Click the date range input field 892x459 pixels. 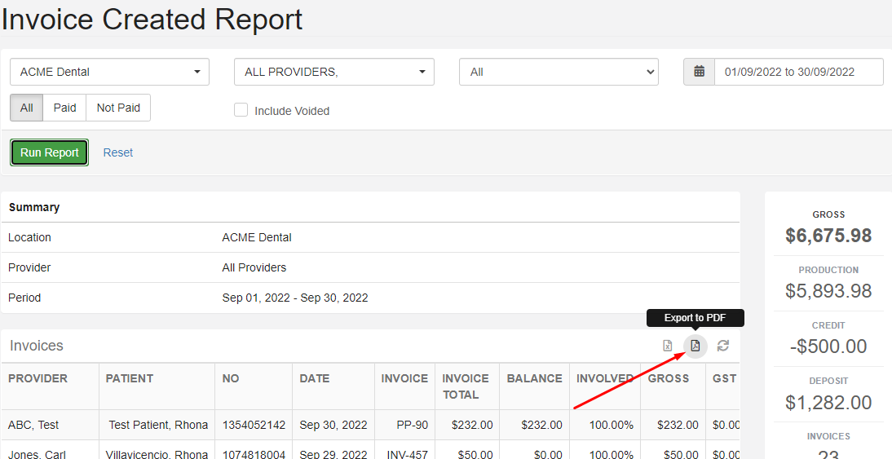(798, 72)
